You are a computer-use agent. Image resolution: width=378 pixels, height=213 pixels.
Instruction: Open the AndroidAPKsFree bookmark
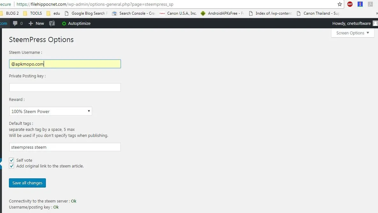(222, 13)
